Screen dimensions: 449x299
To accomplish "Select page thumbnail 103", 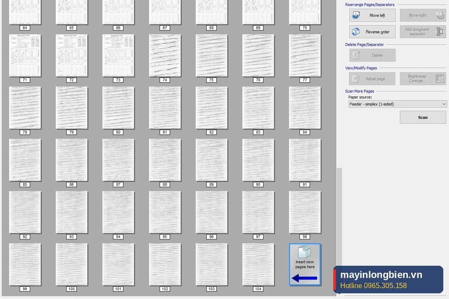I will (x=212, y=264).
